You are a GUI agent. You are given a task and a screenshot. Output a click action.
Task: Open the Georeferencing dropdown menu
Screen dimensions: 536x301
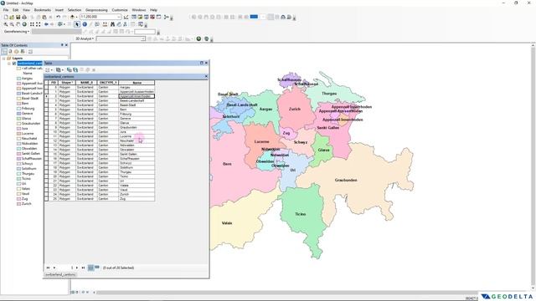point(17,32)
